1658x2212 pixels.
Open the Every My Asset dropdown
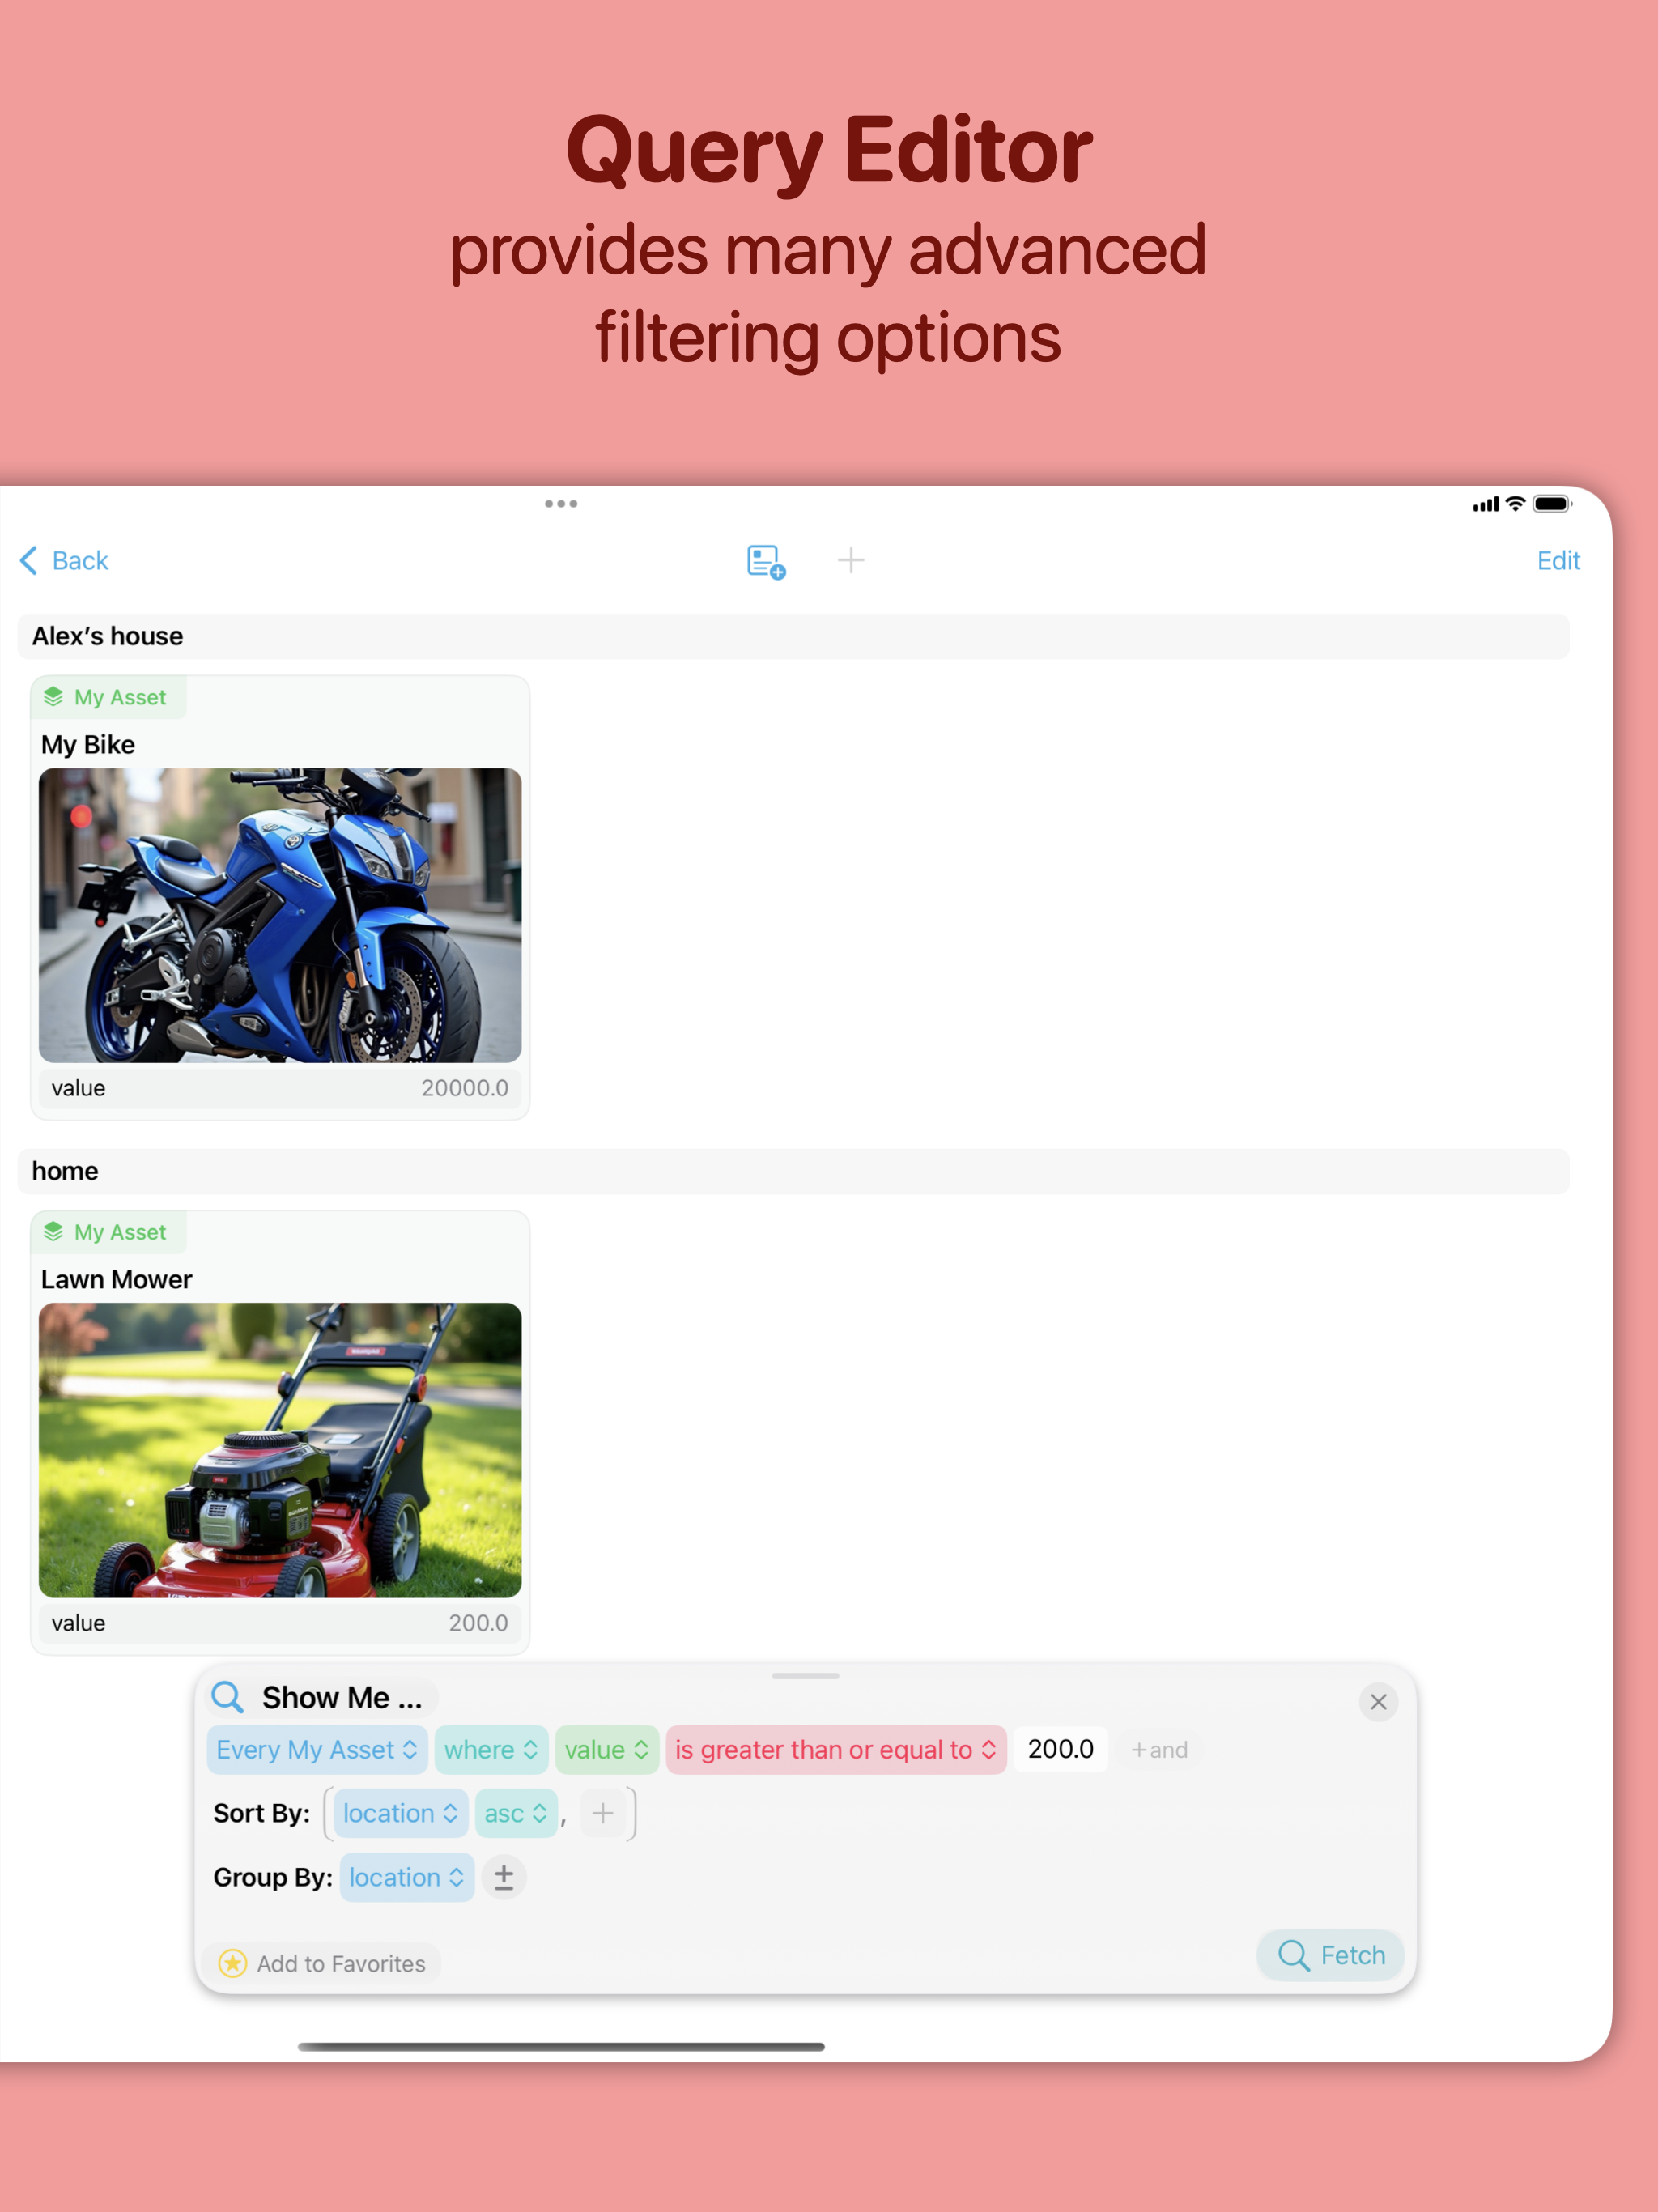(317, 1750)
